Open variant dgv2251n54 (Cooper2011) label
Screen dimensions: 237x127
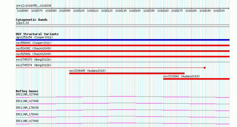(x=34, y=37)
